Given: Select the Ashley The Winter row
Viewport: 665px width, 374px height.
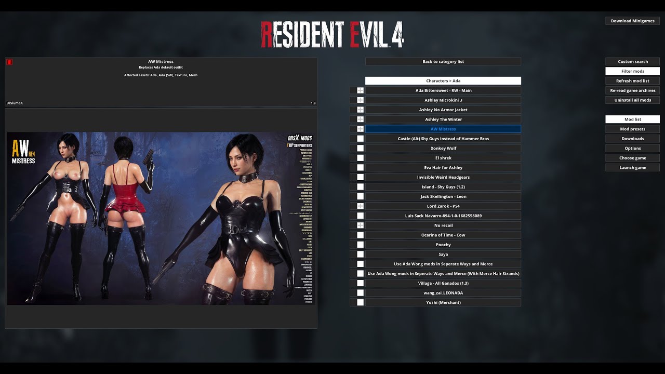Looking at the screenshot, I should click(x=443, y=119).
